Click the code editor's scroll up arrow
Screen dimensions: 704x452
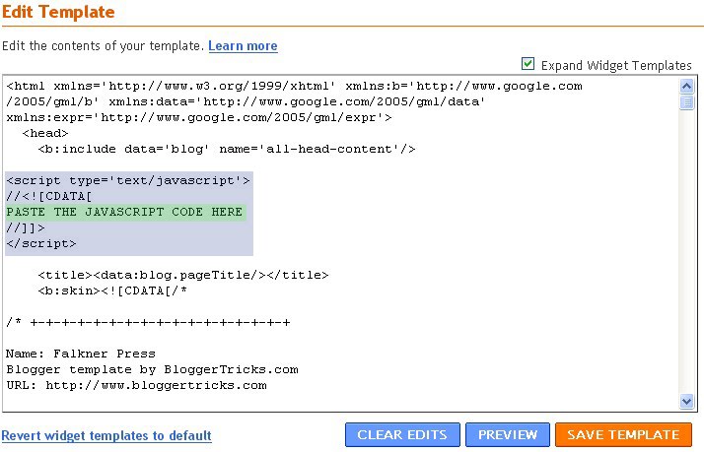(x=687, y=86)
